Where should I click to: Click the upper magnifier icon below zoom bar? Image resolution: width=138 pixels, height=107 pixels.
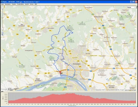(x=3, y=32)
